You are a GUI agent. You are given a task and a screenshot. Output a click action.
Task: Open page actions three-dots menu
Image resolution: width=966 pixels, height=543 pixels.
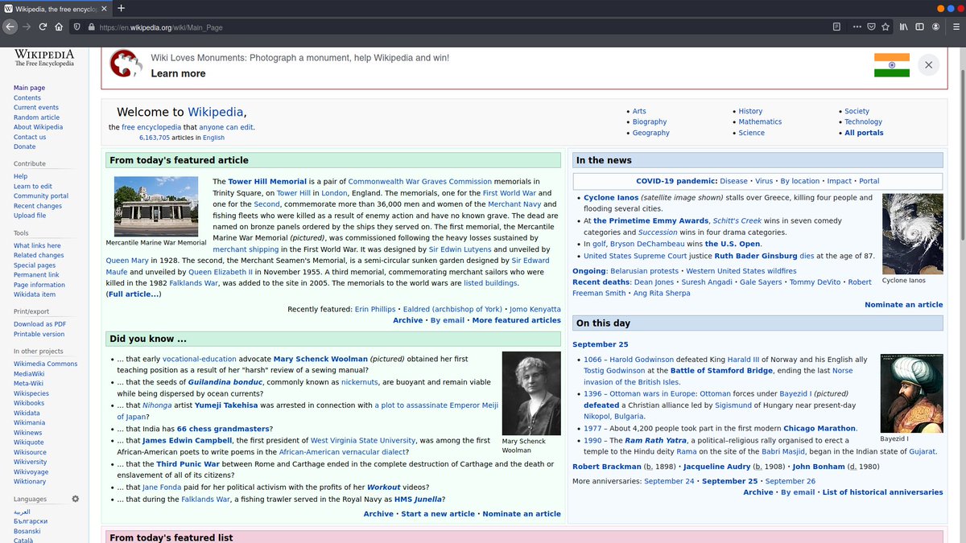coord(857,27)
